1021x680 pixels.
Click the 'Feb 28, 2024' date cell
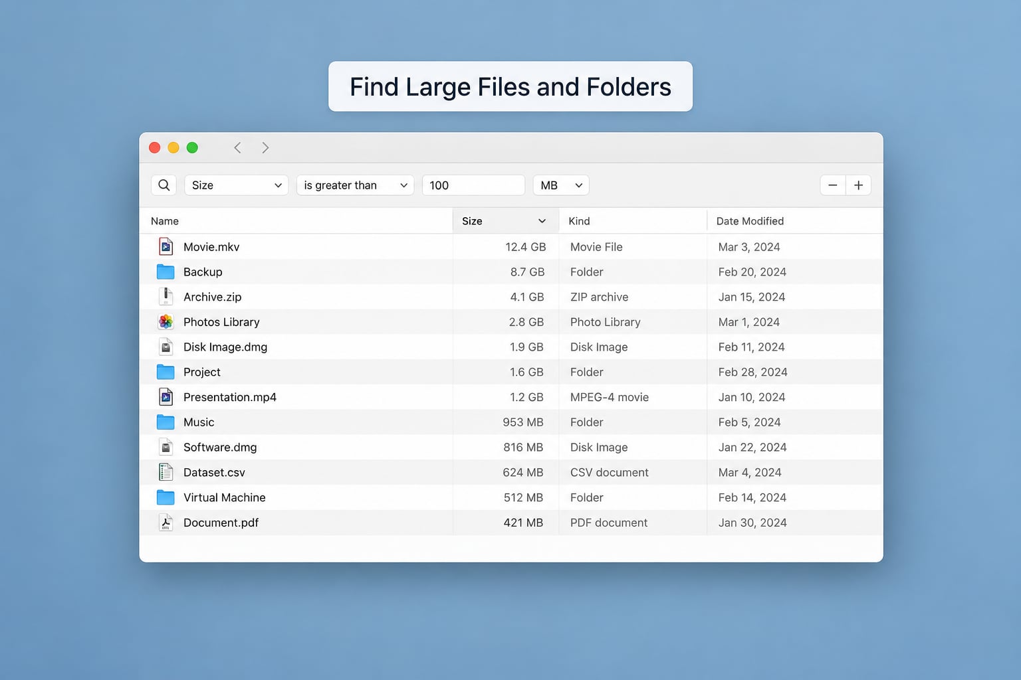(x=753, y=372)
